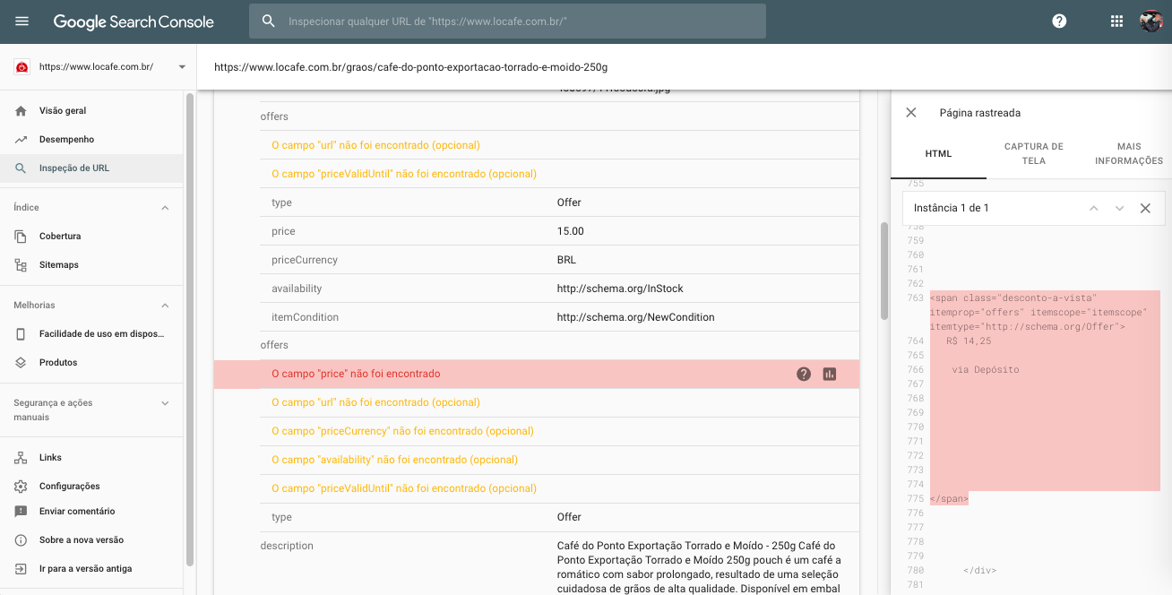
Task: Collapse the Índice section
Action: coord(165,208)
